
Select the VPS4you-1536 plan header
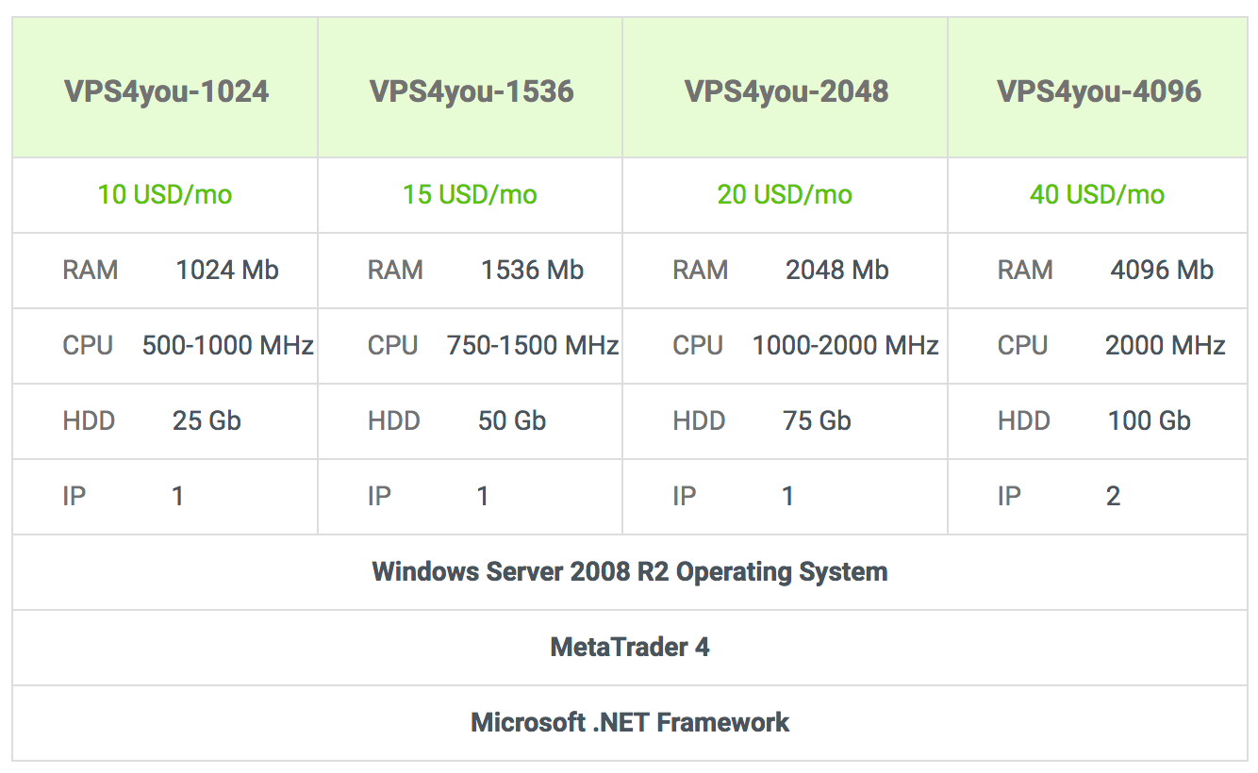tap(472, 91)
